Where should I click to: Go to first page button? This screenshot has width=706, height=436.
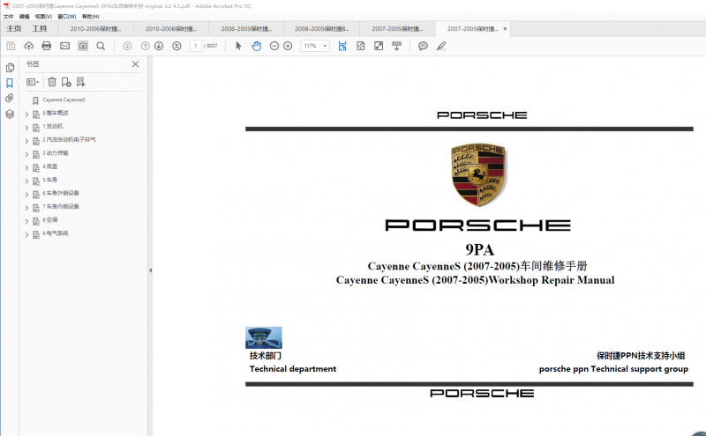pos(127,46)
